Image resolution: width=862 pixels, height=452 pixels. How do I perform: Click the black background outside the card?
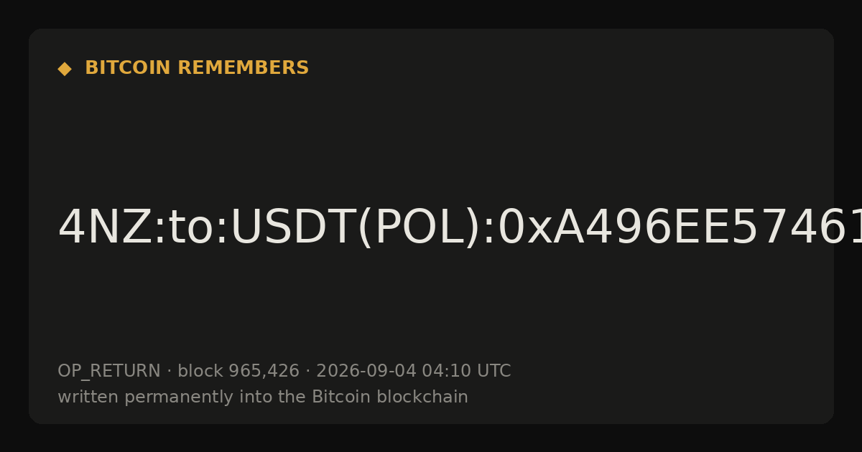(431, 439)
